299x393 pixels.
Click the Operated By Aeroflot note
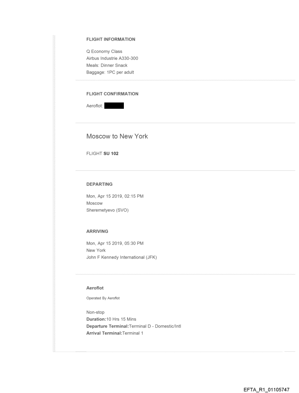coord(103,298)
